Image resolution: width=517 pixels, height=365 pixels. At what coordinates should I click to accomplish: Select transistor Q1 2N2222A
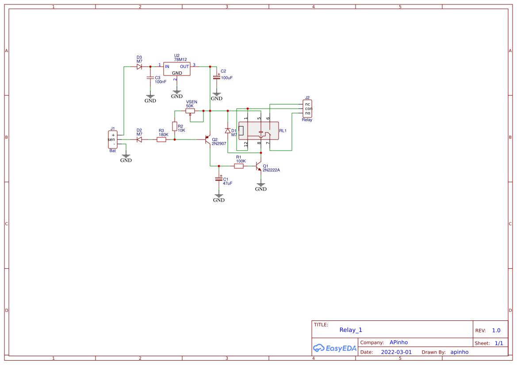pos(257,167)
